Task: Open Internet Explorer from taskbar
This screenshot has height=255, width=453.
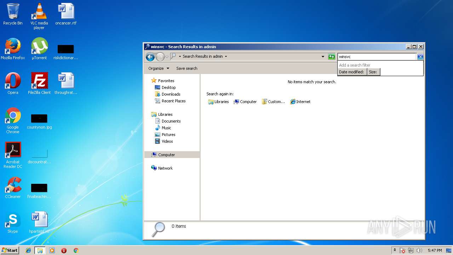Action: [28, 250]
